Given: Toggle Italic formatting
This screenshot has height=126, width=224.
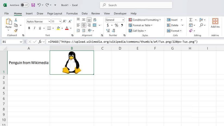Looking at the screenshot, I should pyautogui.click(x=34, y=28).
